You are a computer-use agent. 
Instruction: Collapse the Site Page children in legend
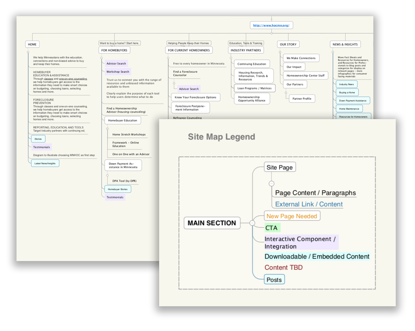click(272, 183)
